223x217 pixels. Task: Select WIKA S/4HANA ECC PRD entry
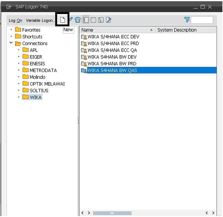(113, 43)
